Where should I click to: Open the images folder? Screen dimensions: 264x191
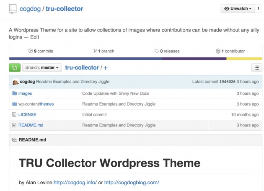(x=25, y=93)
